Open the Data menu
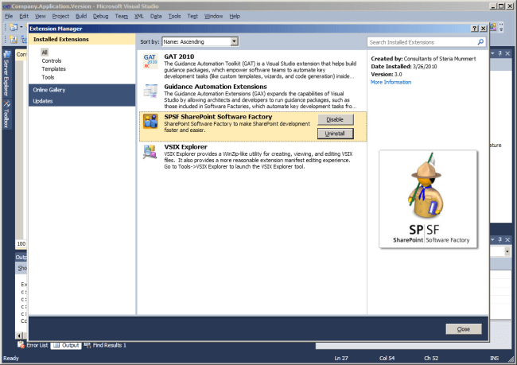The image size is (517, 365). click(x=156, y=16)
